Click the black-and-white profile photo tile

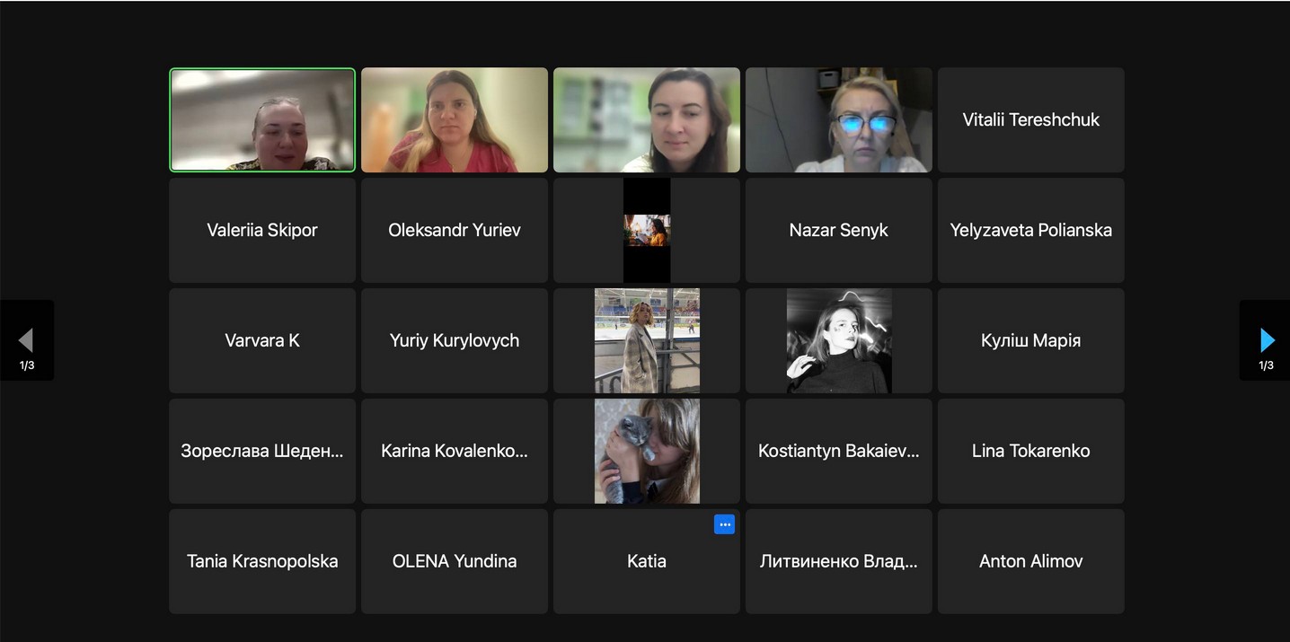(838, 340)
